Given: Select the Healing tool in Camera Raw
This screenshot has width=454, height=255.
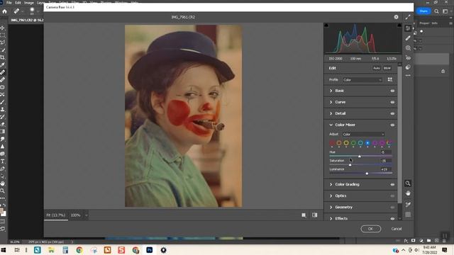Looking at the screenshot, I should click(x=408, y=38).
